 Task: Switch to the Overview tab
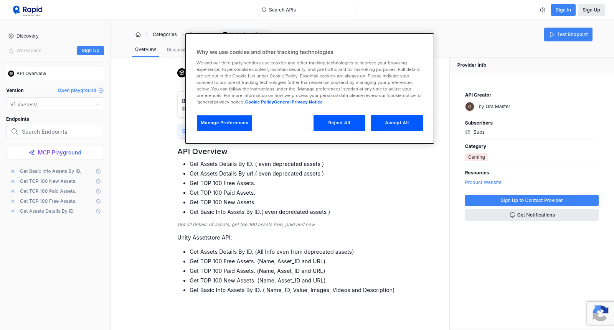pos(145,49)
